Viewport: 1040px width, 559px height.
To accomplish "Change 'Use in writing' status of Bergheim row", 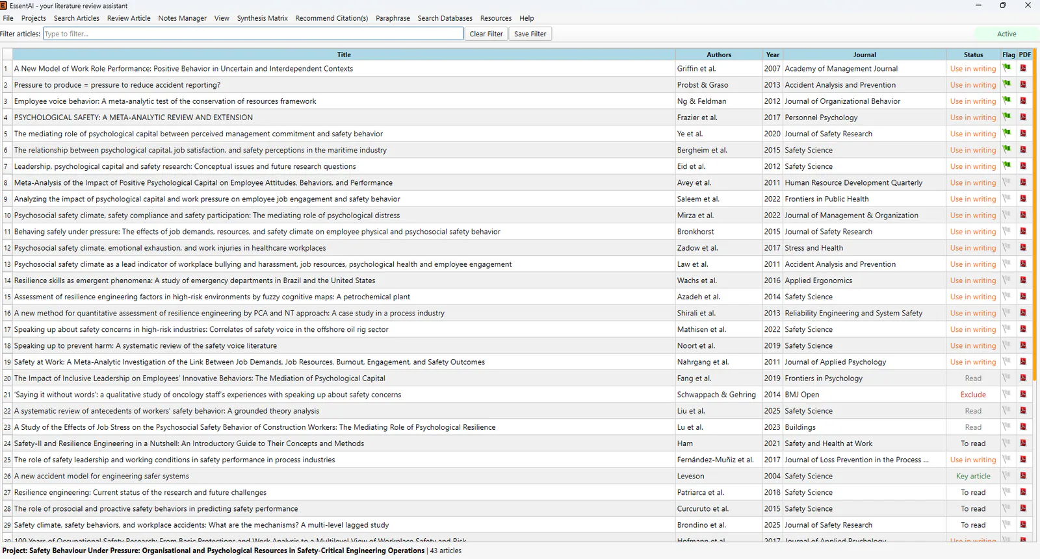I will (973, 150).
